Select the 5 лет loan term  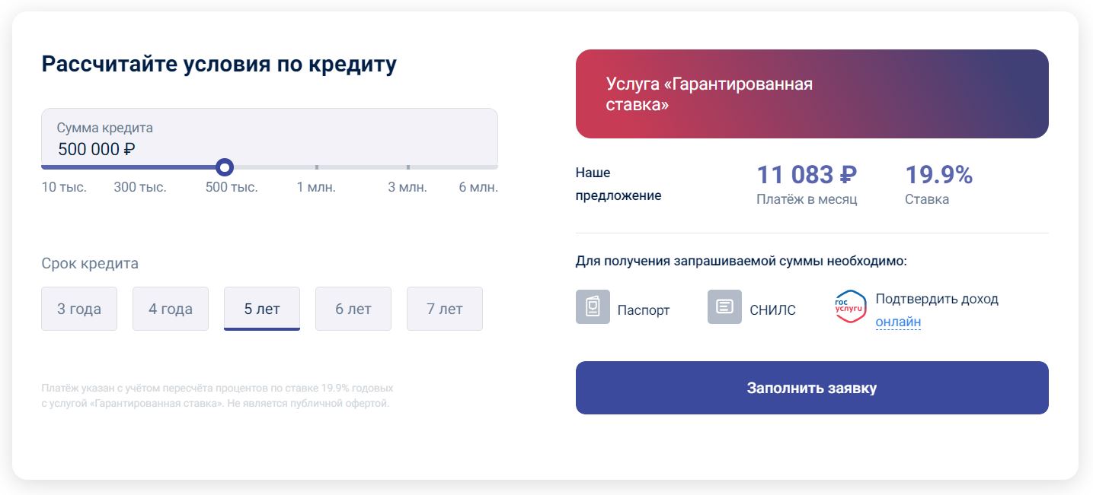coord(262,309)
